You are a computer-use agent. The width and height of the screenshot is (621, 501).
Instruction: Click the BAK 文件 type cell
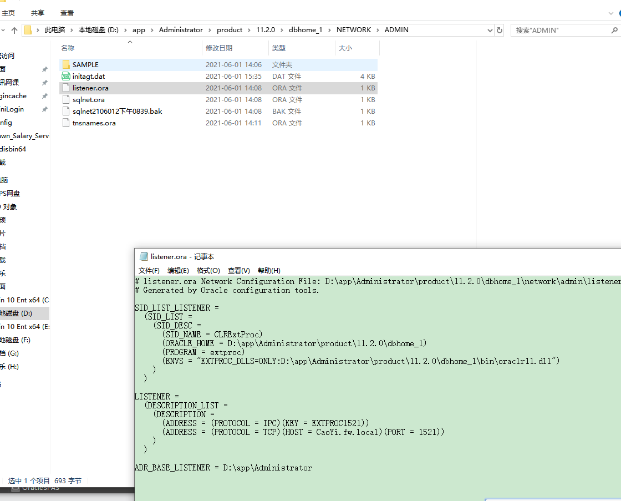pyautogui.click(x=287, y=112)
